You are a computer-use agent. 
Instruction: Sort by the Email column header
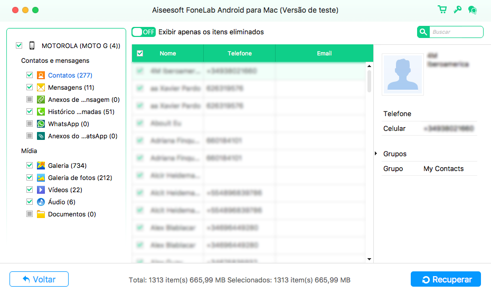point(324,53)
